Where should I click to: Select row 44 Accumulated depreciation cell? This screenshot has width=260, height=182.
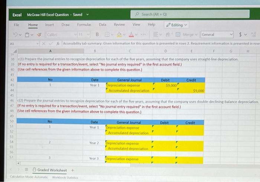click(129, 90)
